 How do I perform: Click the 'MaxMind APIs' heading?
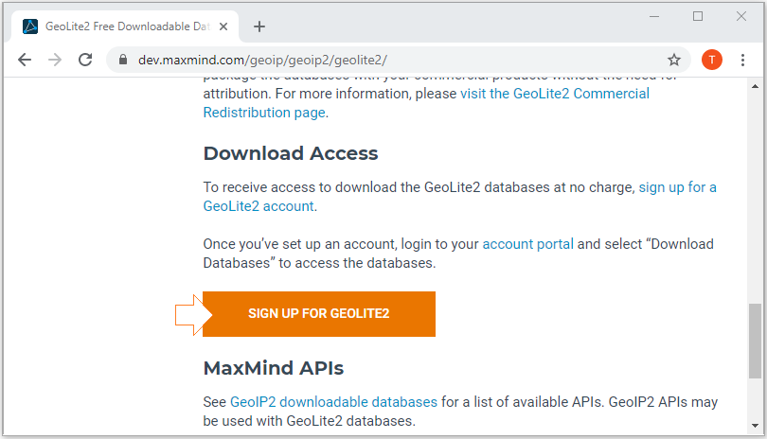[274, 368]
